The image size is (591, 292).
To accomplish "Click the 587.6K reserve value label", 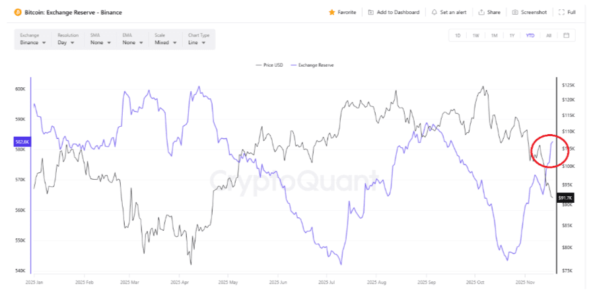I will coord(20,141).
